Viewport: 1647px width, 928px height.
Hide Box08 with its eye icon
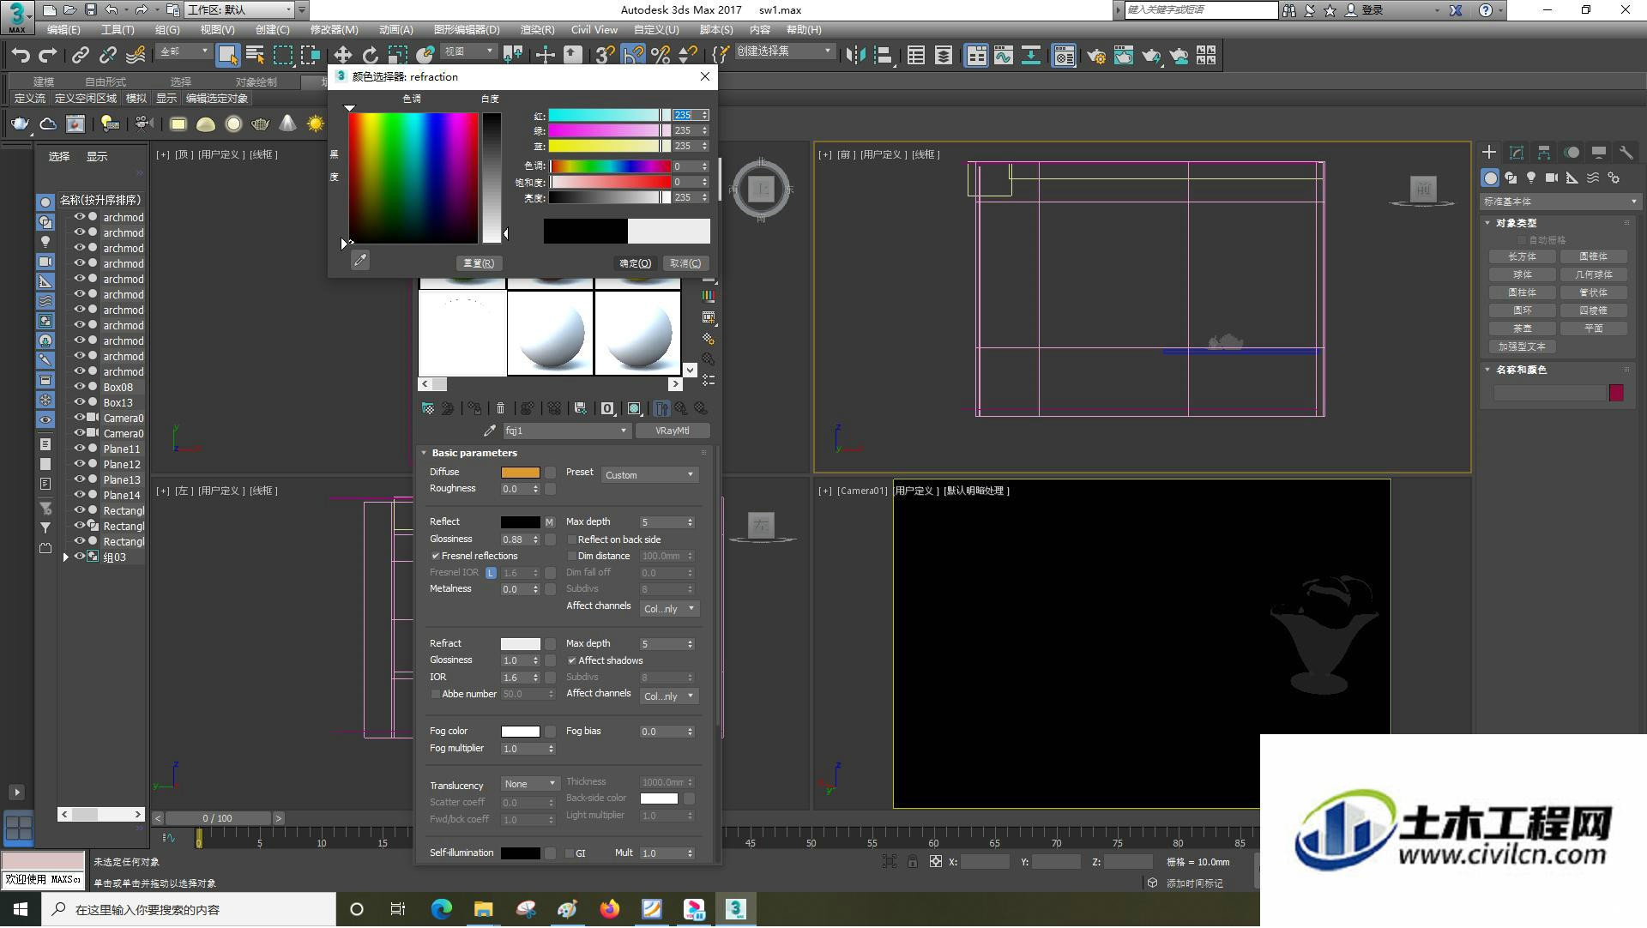pyautogui.click(x=80, y=388)
